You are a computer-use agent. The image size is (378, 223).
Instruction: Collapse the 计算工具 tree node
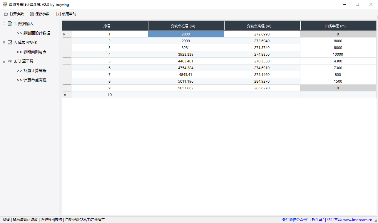(4, 61)
